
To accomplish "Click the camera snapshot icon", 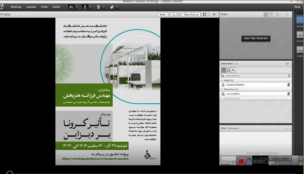I will pos(249,159).
